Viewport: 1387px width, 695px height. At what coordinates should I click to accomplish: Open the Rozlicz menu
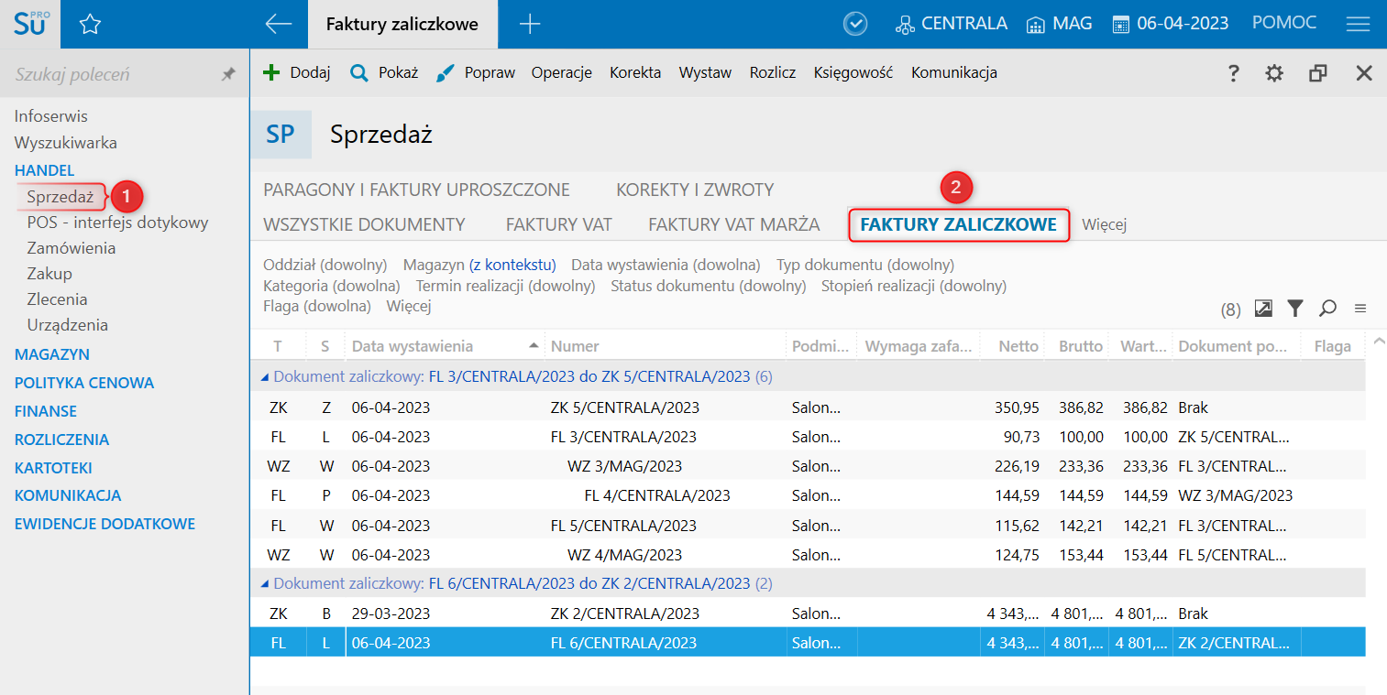pos(772,72)
